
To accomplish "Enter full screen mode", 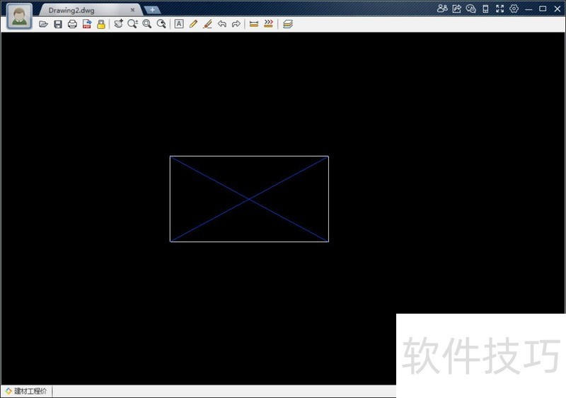I will [x=500, y=8].
